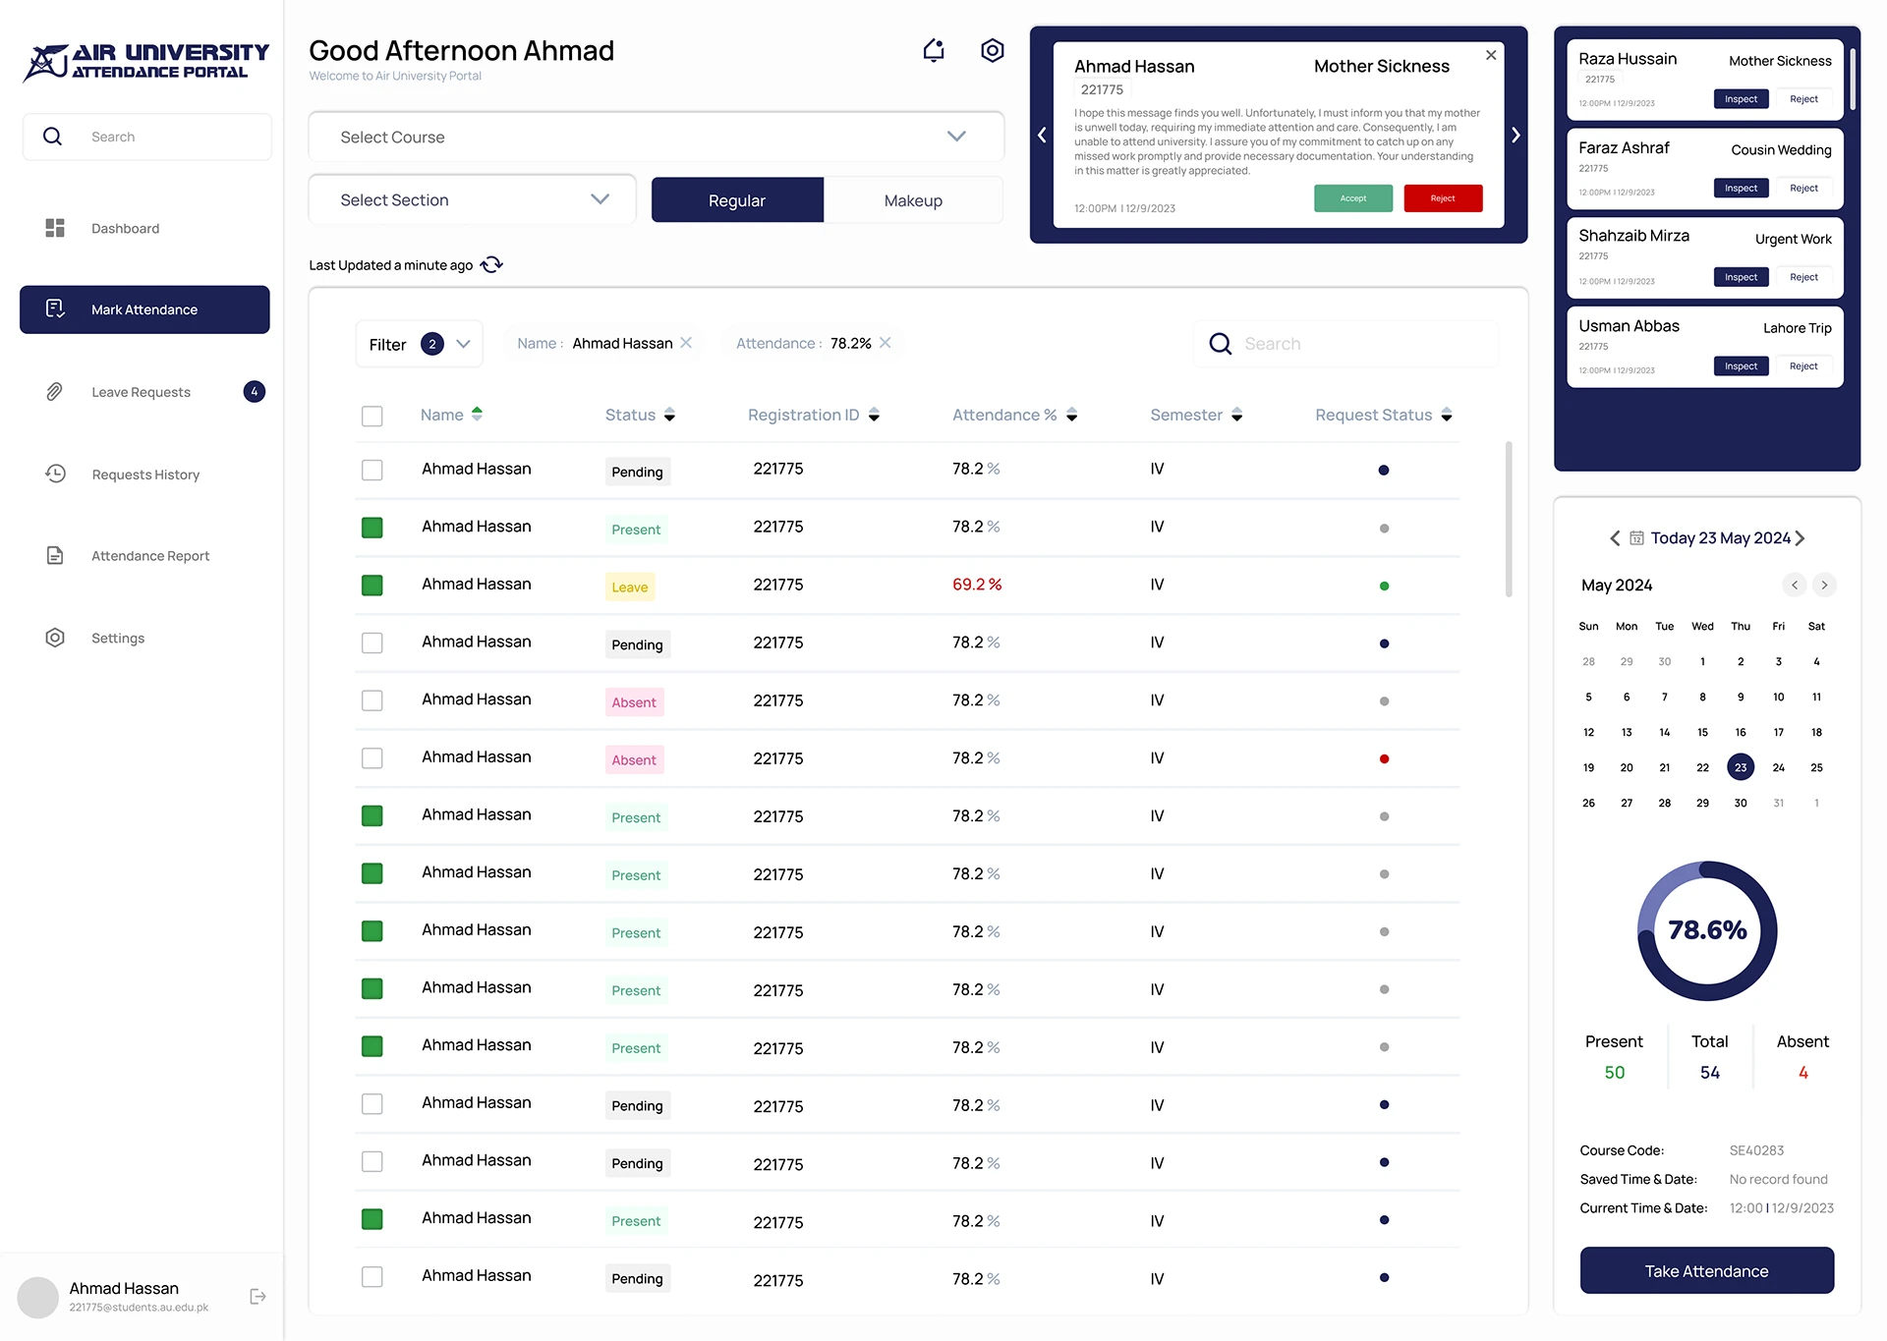This screenshot has width=1887, height=1341.
Task: Refresh the last updated data
Action: (x=491, y=264)
